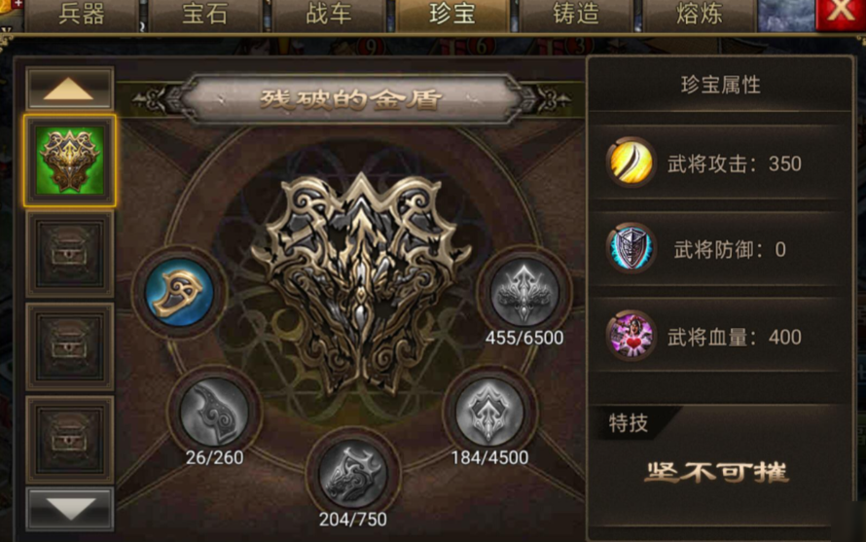
Task: Select the blue shield fragment piece
Action: pos(179,292)
